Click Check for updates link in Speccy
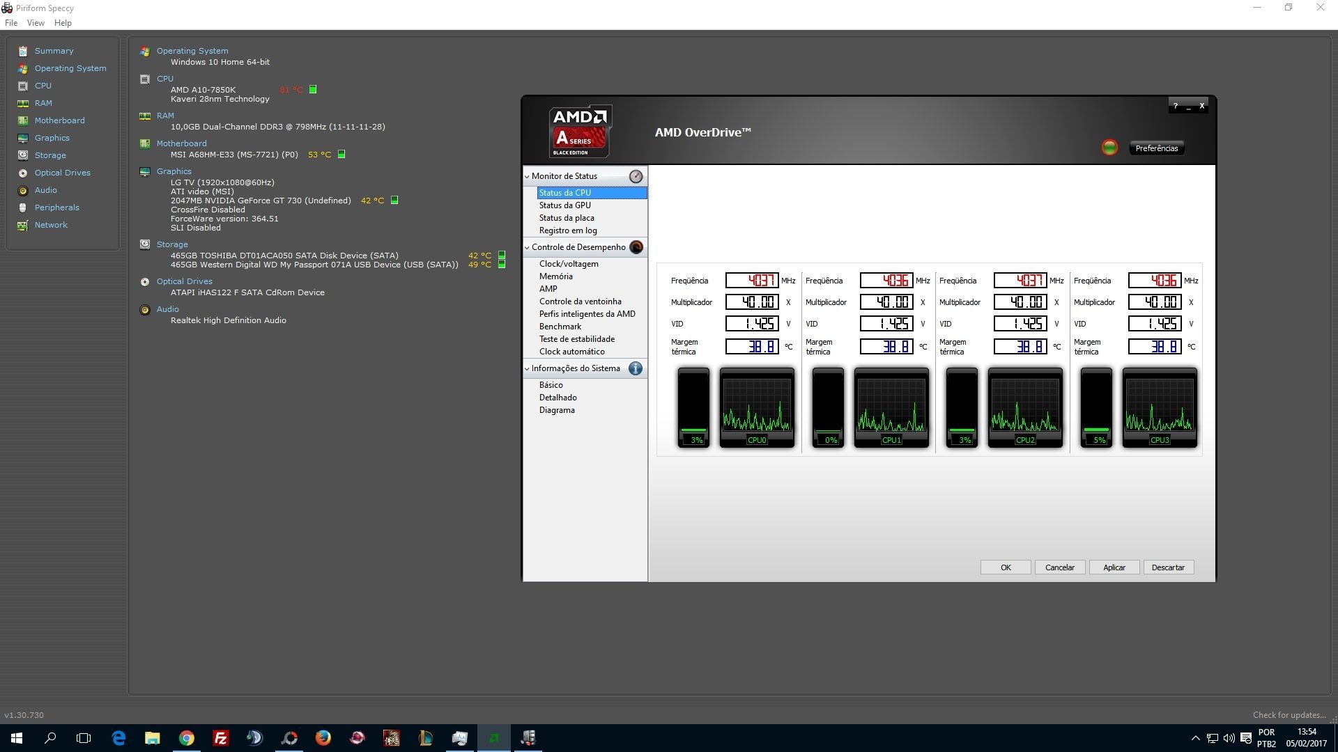The height and width of the screenshot is (752, 1338). (x=1289, y=715)
